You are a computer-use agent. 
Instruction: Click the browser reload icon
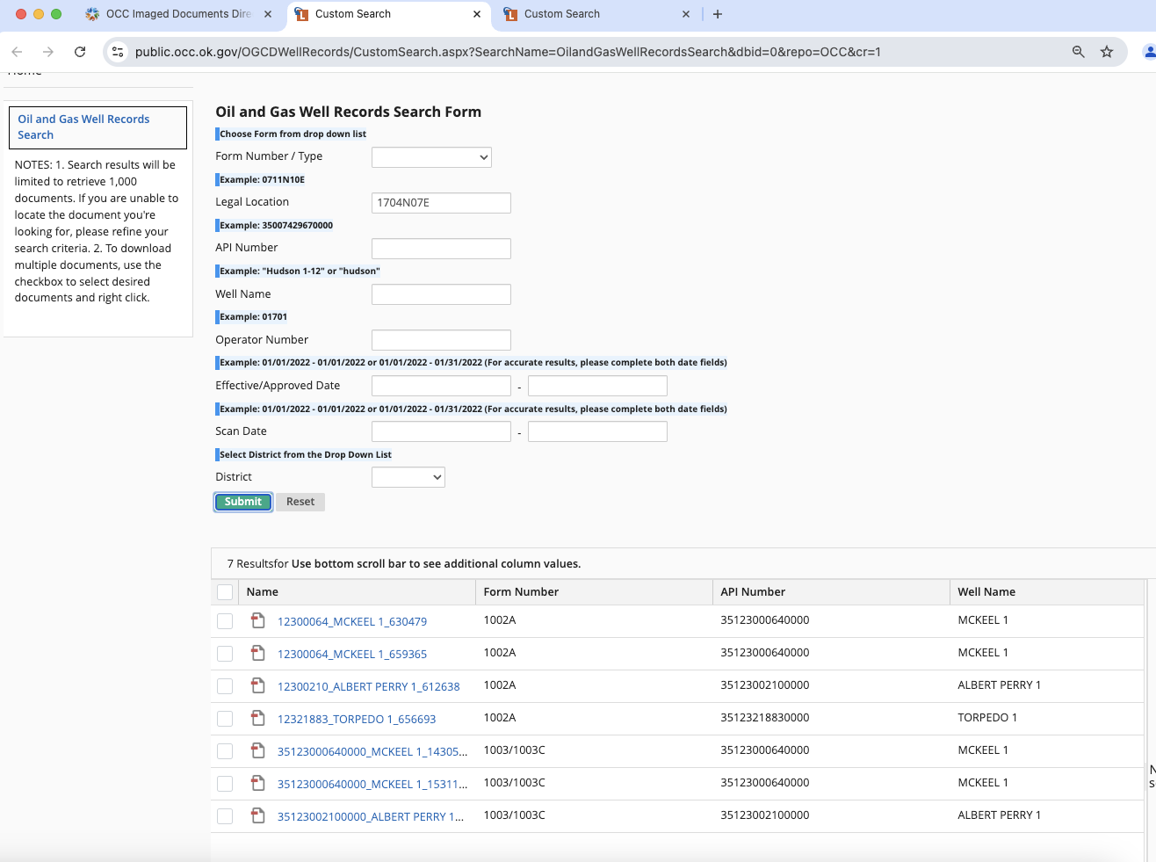click(80, 52)
